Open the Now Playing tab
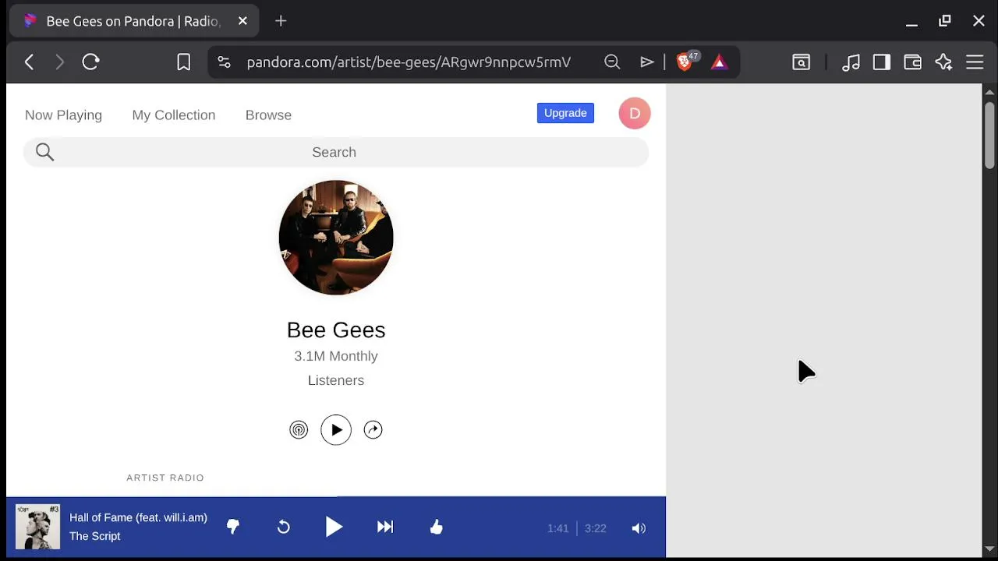Viewport: 998px width, 561px height. pyautogui.click(x=63, y=115)
